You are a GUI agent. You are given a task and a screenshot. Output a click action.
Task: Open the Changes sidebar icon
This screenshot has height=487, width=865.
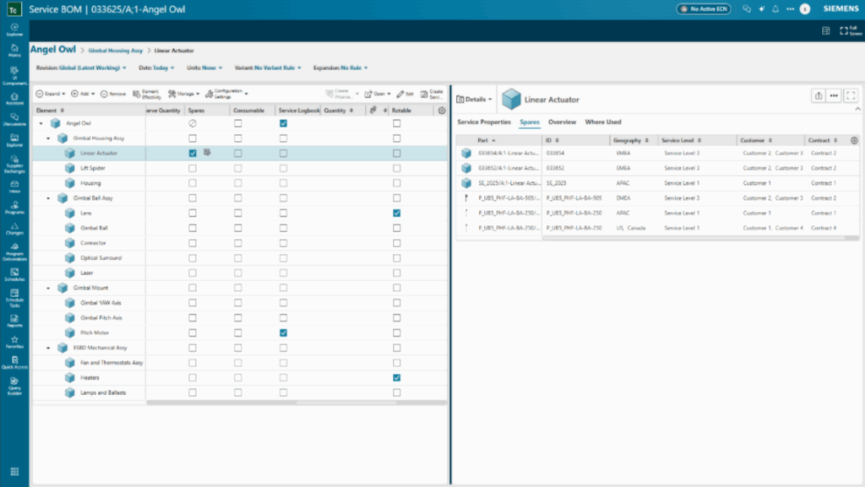(x=14, y=229)
